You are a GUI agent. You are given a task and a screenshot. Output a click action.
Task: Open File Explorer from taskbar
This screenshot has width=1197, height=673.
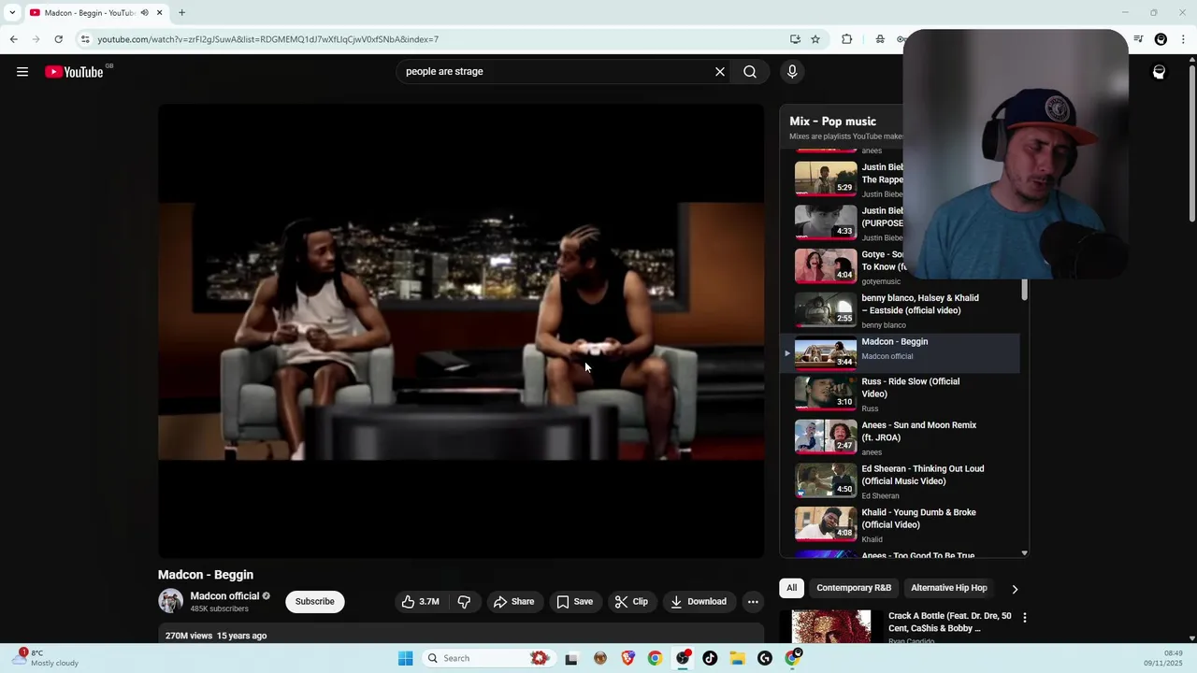click(737, 658)
